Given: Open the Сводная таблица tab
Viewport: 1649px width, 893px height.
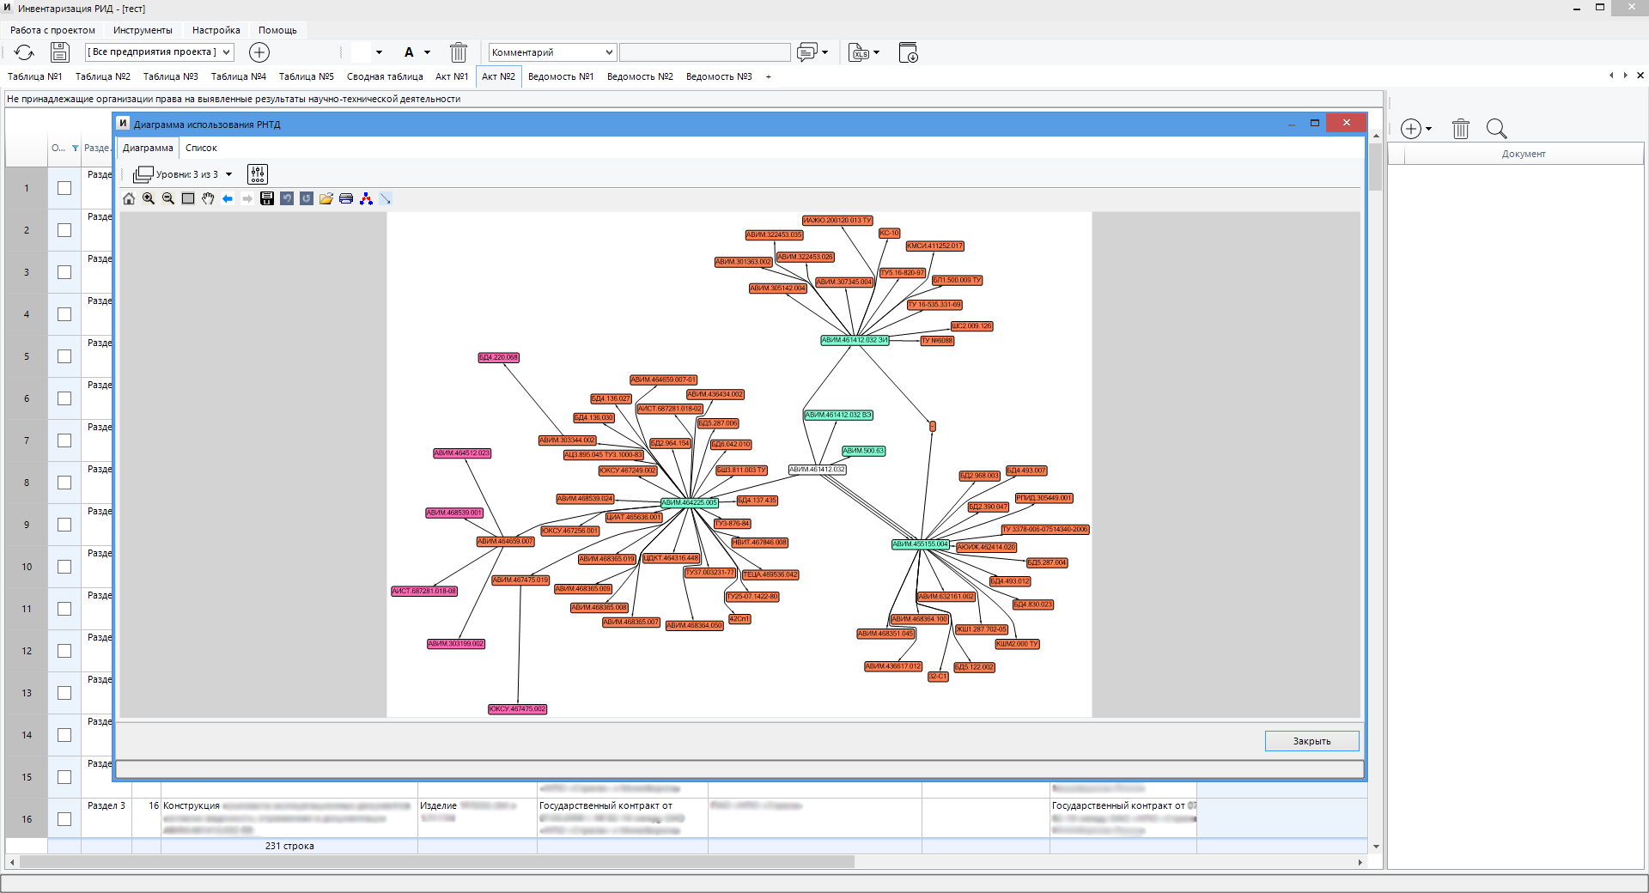Looking at the screenshot, I should (385, 76).
